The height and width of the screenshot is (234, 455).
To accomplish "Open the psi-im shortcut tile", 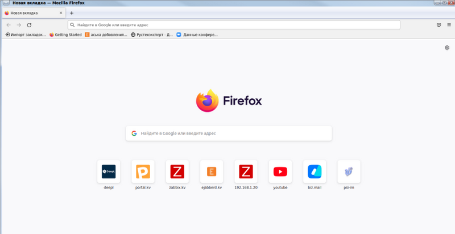I will (349, 172).
